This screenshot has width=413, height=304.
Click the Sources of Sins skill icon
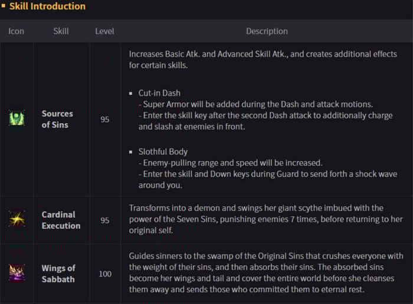click(x=17, y=118)
